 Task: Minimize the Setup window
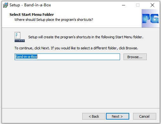point(124,5)
